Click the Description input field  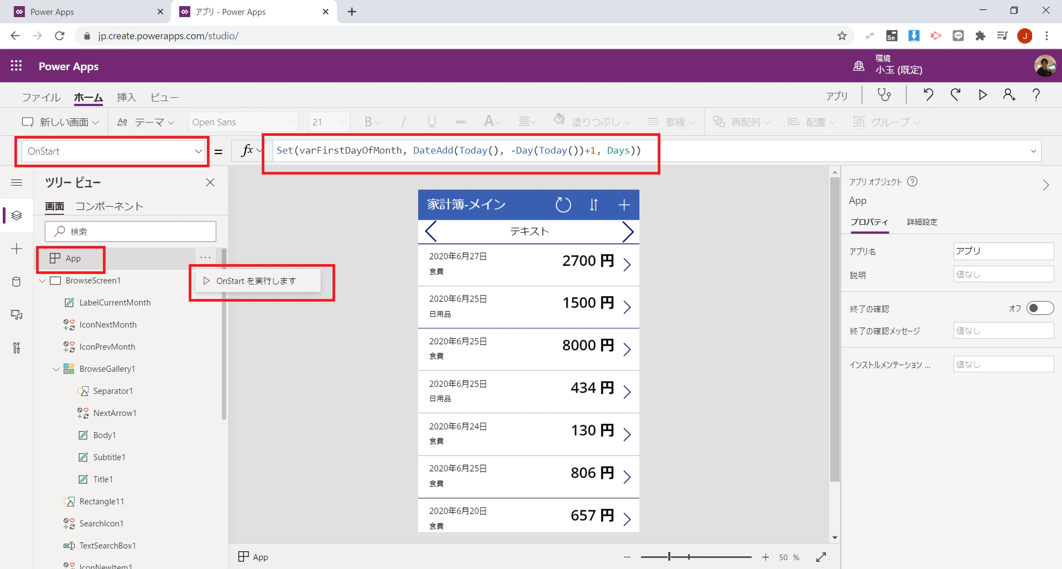coord(1003,274)
